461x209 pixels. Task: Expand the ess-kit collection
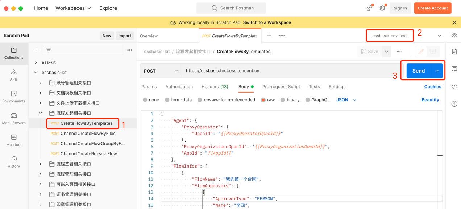36,62
